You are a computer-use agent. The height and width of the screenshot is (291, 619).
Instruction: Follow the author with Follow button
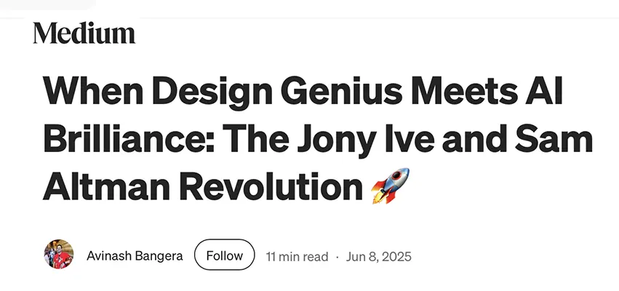click(225, 255)
